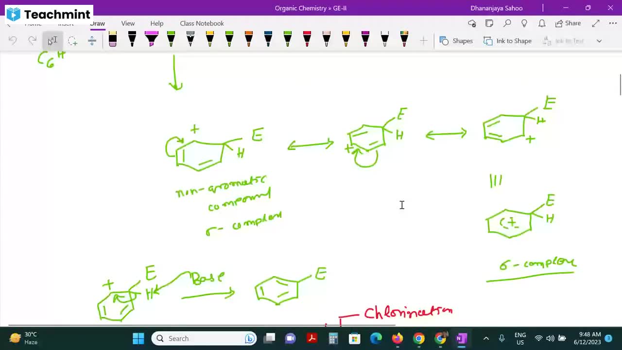Screen dimensions: 622x350
Task: Open the clock showing 9:48 AM
Action: pyautogui.click(x=587, y=338)
